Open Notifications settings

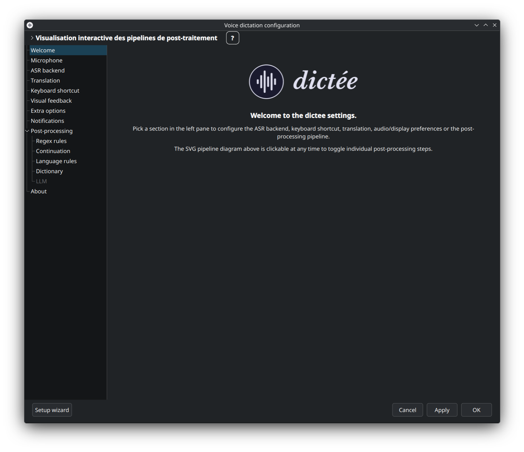coord(47,121)
